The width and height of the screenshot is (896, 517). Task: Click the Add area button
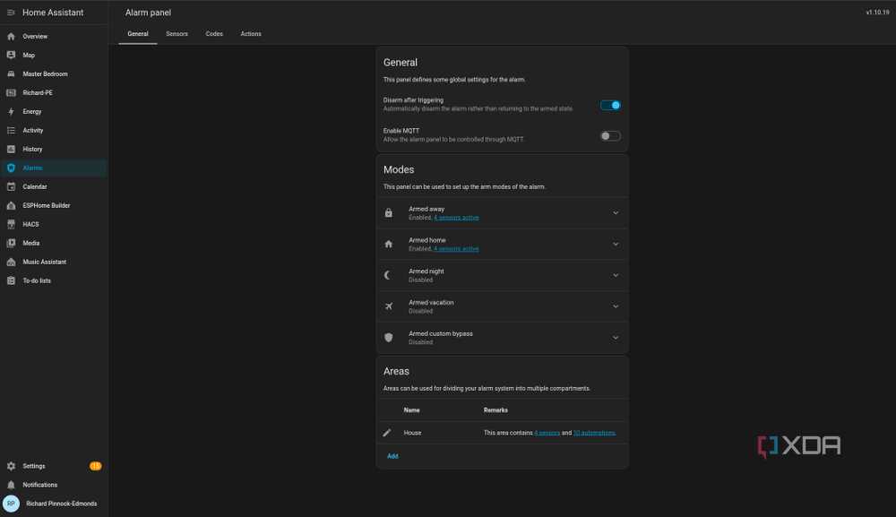(x=392, y=456)
